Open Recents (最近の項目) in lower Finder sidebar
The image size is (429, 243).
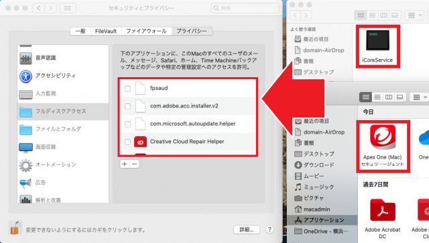(312, 121)
